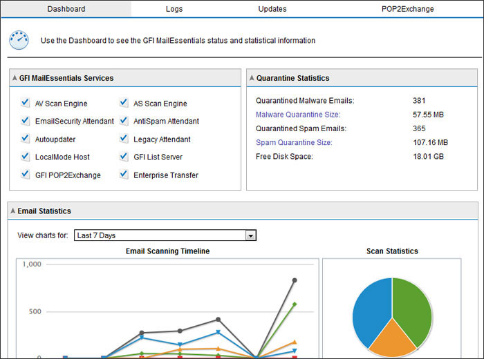Click the highest green diamond point on timeline
Image resolution: width=484 pixels, height=359 pixels.
(295, 304)
